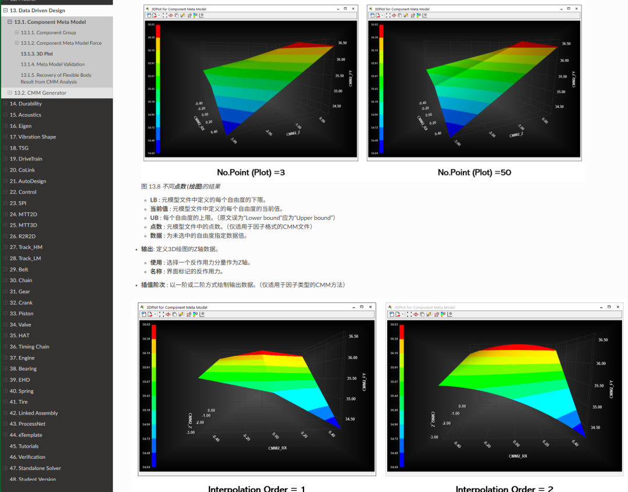This screenshot has height=492, width=628.
Task: Expand the 13.2. CMM Generator node
Action: [x=10, y=93]
